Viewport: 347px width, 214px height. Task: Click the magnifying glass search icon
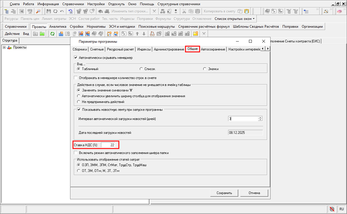tap(38, 12)
